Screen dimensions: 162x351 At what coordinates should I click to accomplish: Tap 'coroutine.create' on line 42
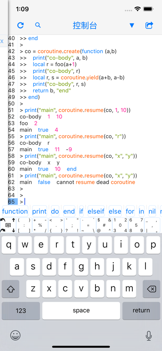[59, 51]
